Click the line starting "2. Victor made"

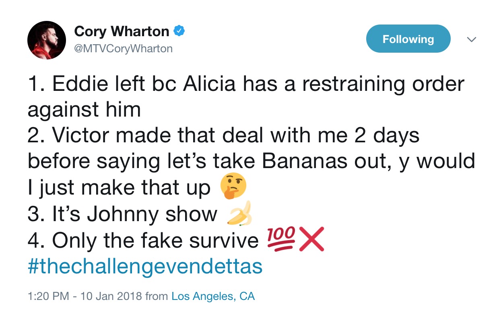click(223, 135)
